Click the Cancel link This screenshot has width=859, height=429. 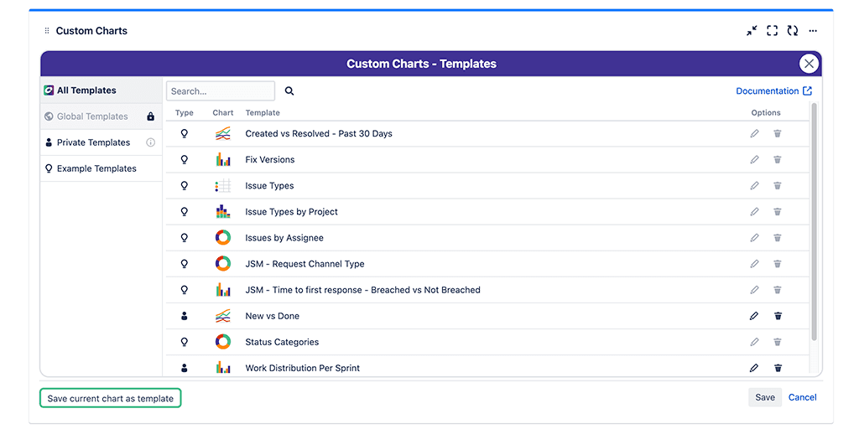802,397
